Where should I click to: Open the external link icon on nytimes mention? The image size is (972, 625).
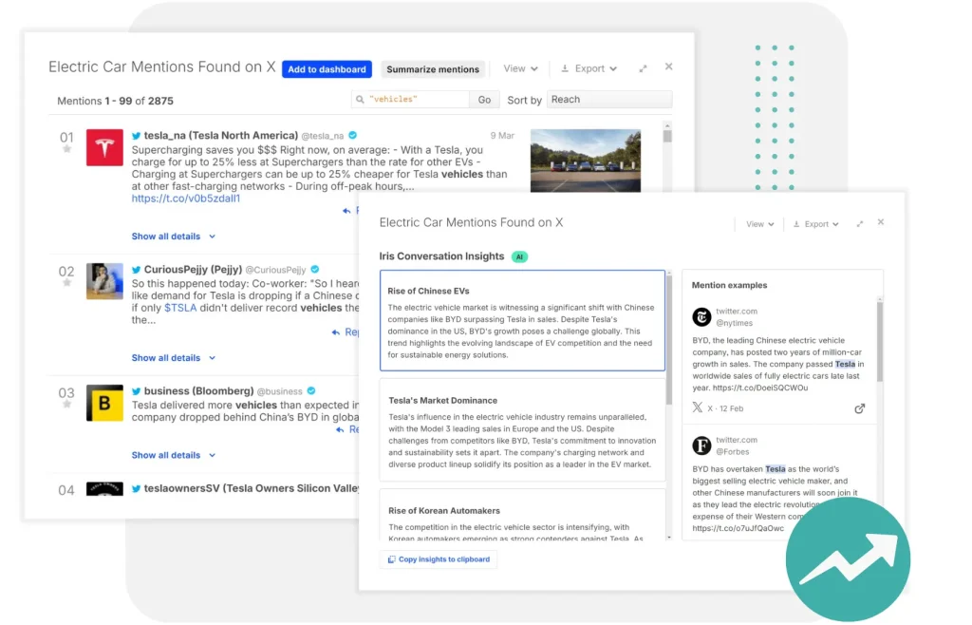[x=859, y=408]
